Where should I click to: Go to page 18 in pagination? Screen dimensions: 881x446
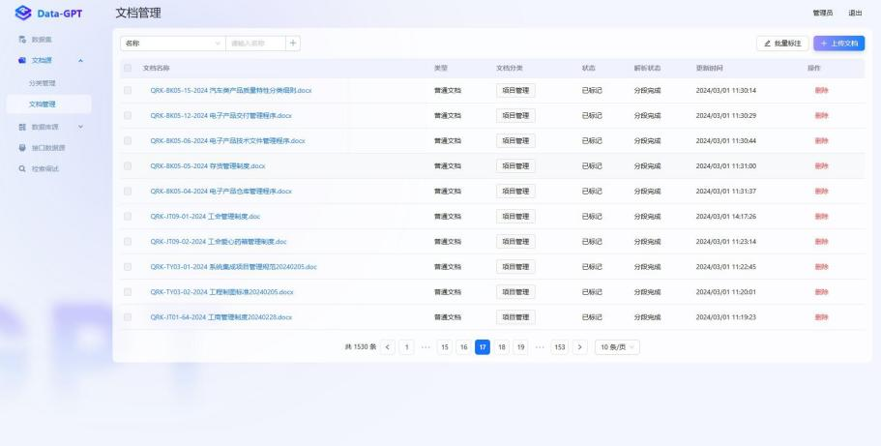(502, 347)
